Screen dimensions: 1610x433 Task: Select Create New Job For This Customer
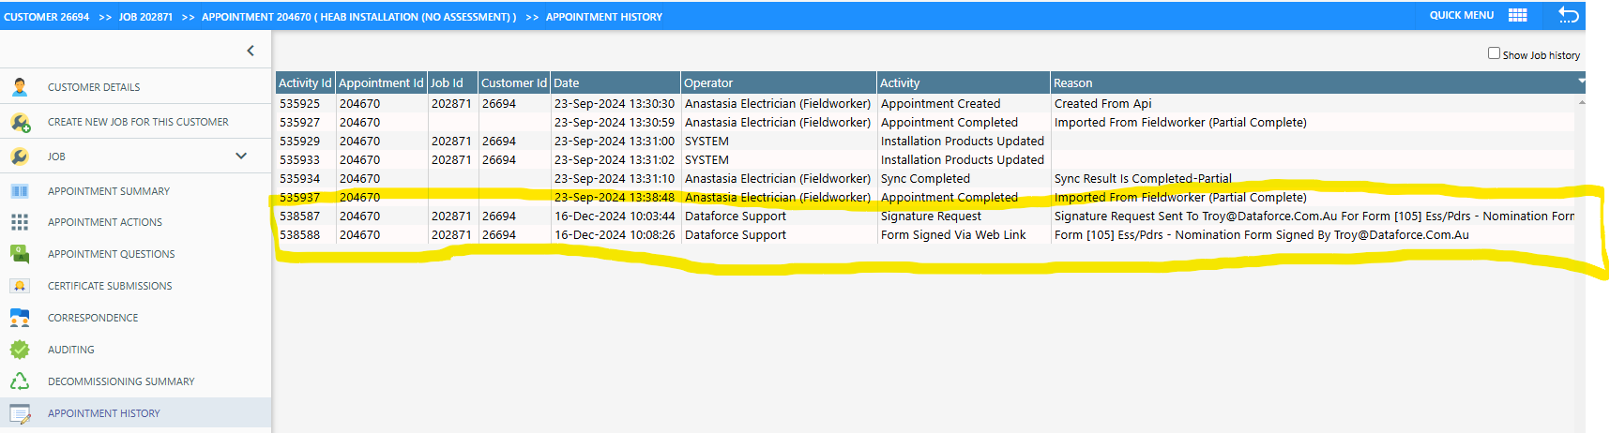tap(138, 122)
